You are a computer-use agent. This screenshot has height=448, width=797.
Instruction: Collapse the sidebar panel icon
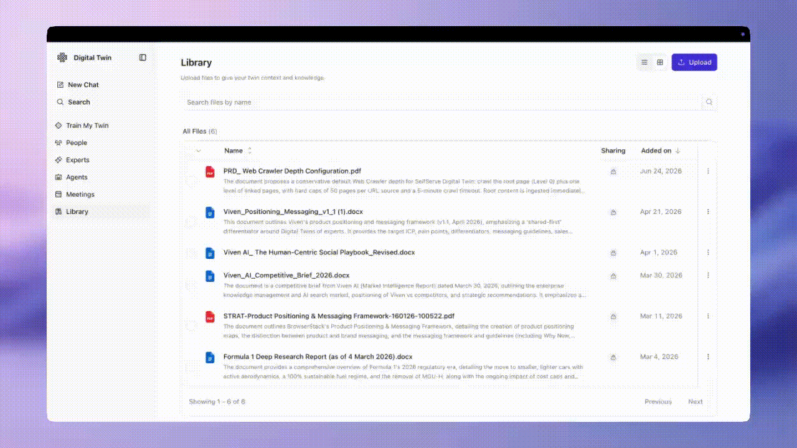[143, 57]
